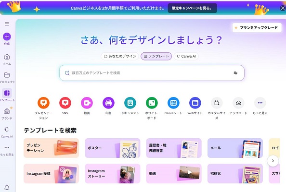Choose the Website icon
The height and width of the screenshot is (192, 286).
tap(195, 103)
